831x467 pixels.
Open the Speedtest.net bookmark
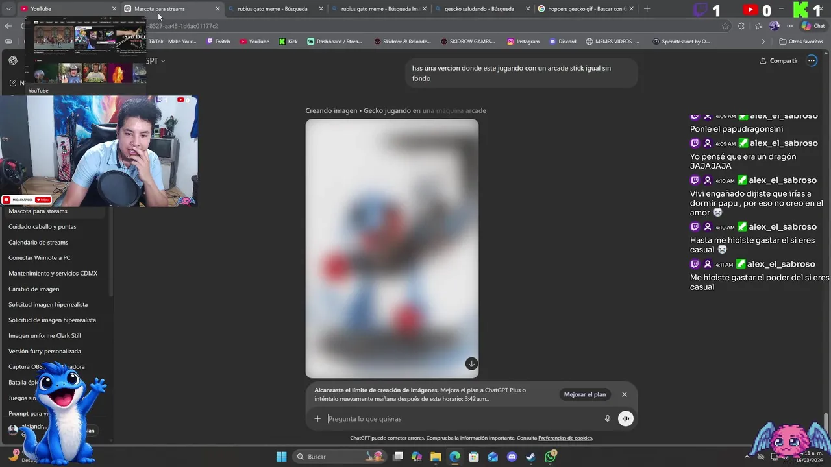coord(681,42)
